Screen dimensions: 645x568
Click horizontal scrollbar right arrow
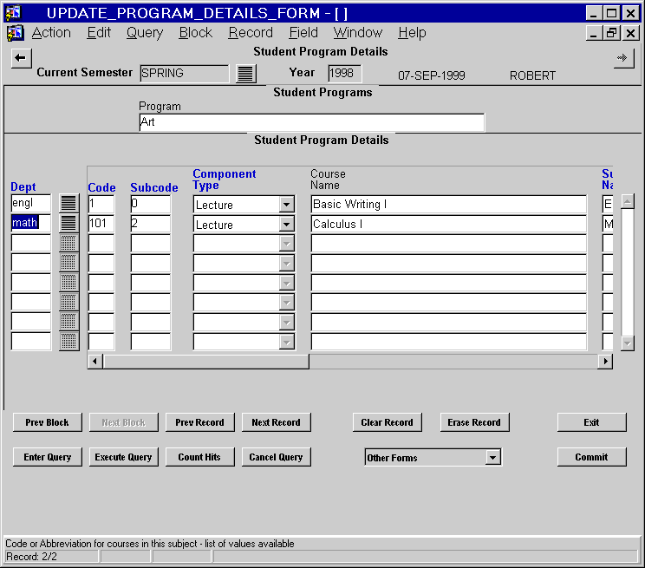[605, 362]
